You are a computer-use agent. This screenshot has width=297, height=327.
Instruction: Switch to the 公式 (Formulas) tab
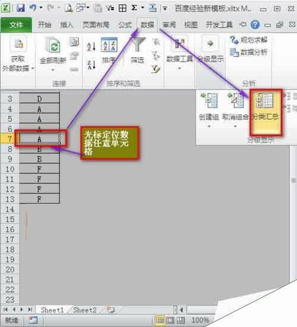[125, 25]
